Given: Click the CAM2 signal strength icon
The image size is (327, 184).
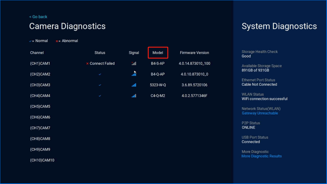Looking at the screenshot, I should pyautogui.click(x=134, y=74).
